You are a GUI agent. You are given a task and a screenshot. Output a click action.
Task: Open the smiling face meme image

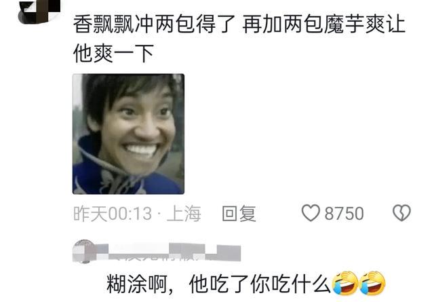128,134
